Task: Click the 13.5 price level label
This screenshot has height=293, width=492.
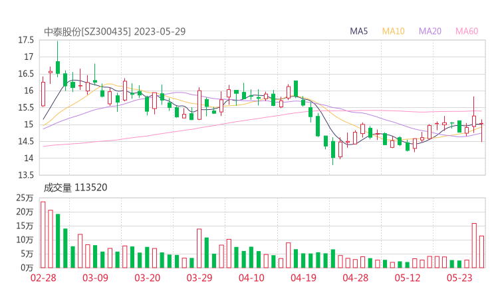Action: 26,175
